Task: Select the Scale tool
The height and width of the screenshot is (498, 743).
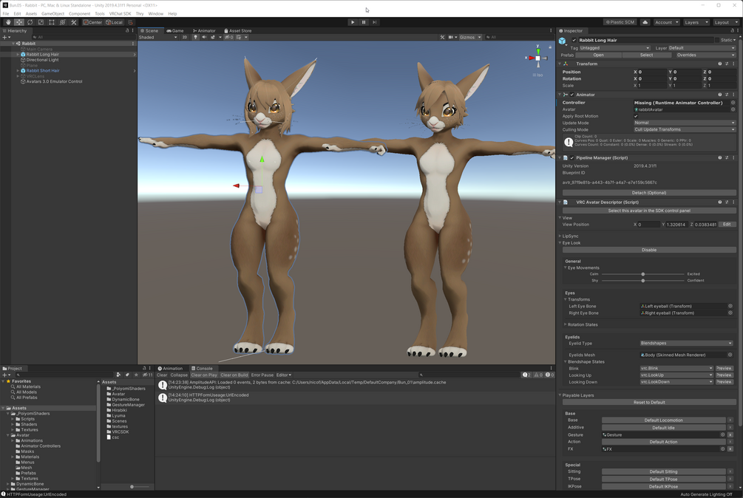Action: tap(41, 22)
